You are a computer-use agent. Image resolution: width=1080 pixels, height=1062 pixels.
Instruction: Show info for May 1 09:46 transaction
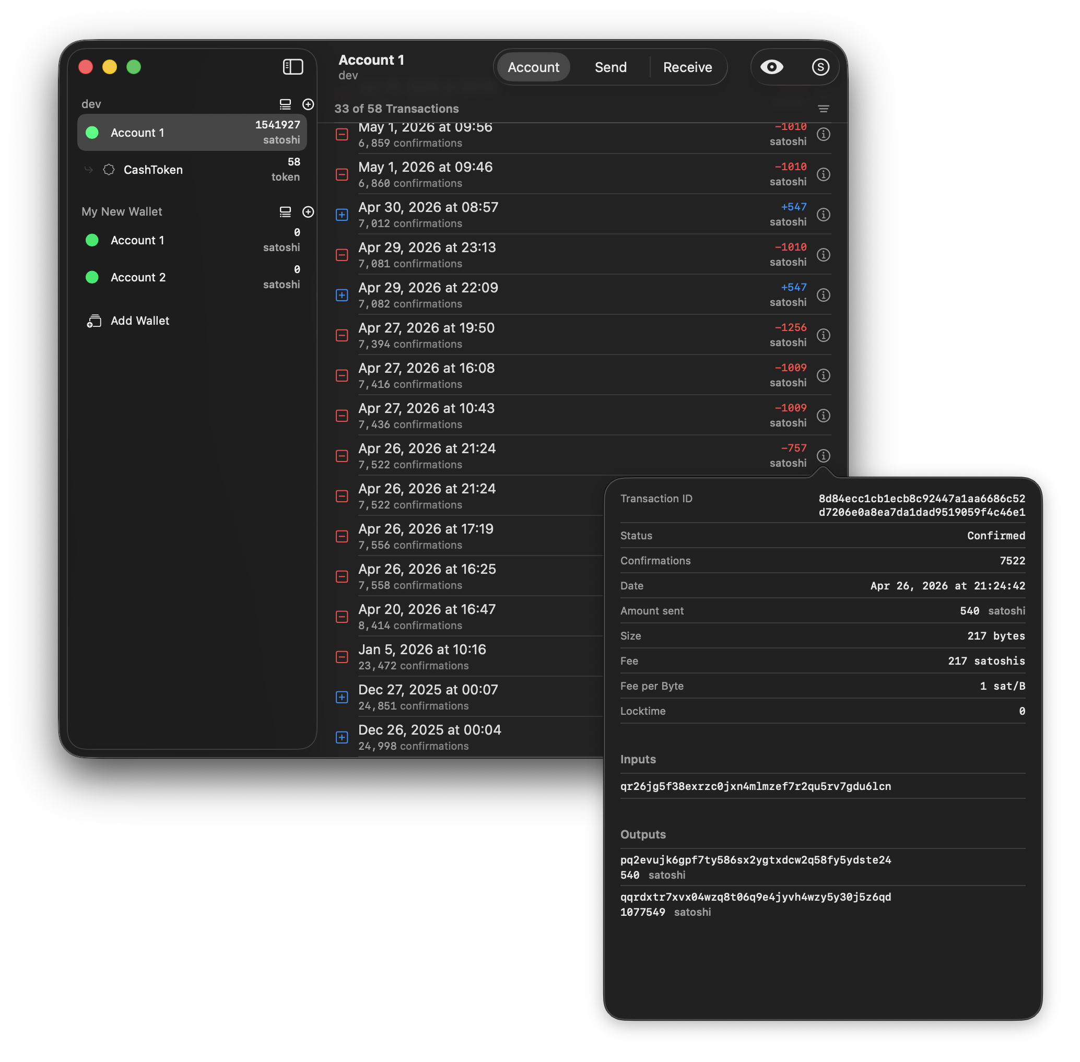tap(824, 174)
